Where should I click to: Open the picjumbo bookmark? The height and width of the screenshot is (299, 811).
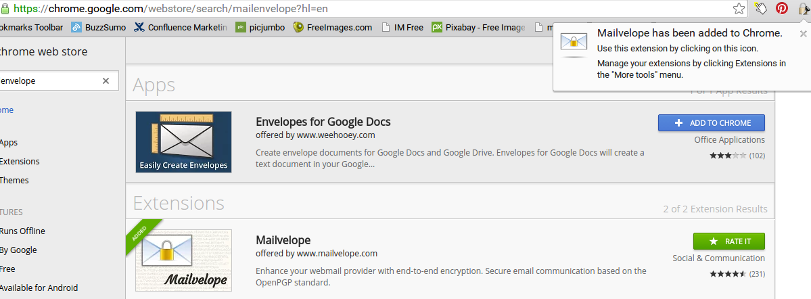[x=260, y=28]
